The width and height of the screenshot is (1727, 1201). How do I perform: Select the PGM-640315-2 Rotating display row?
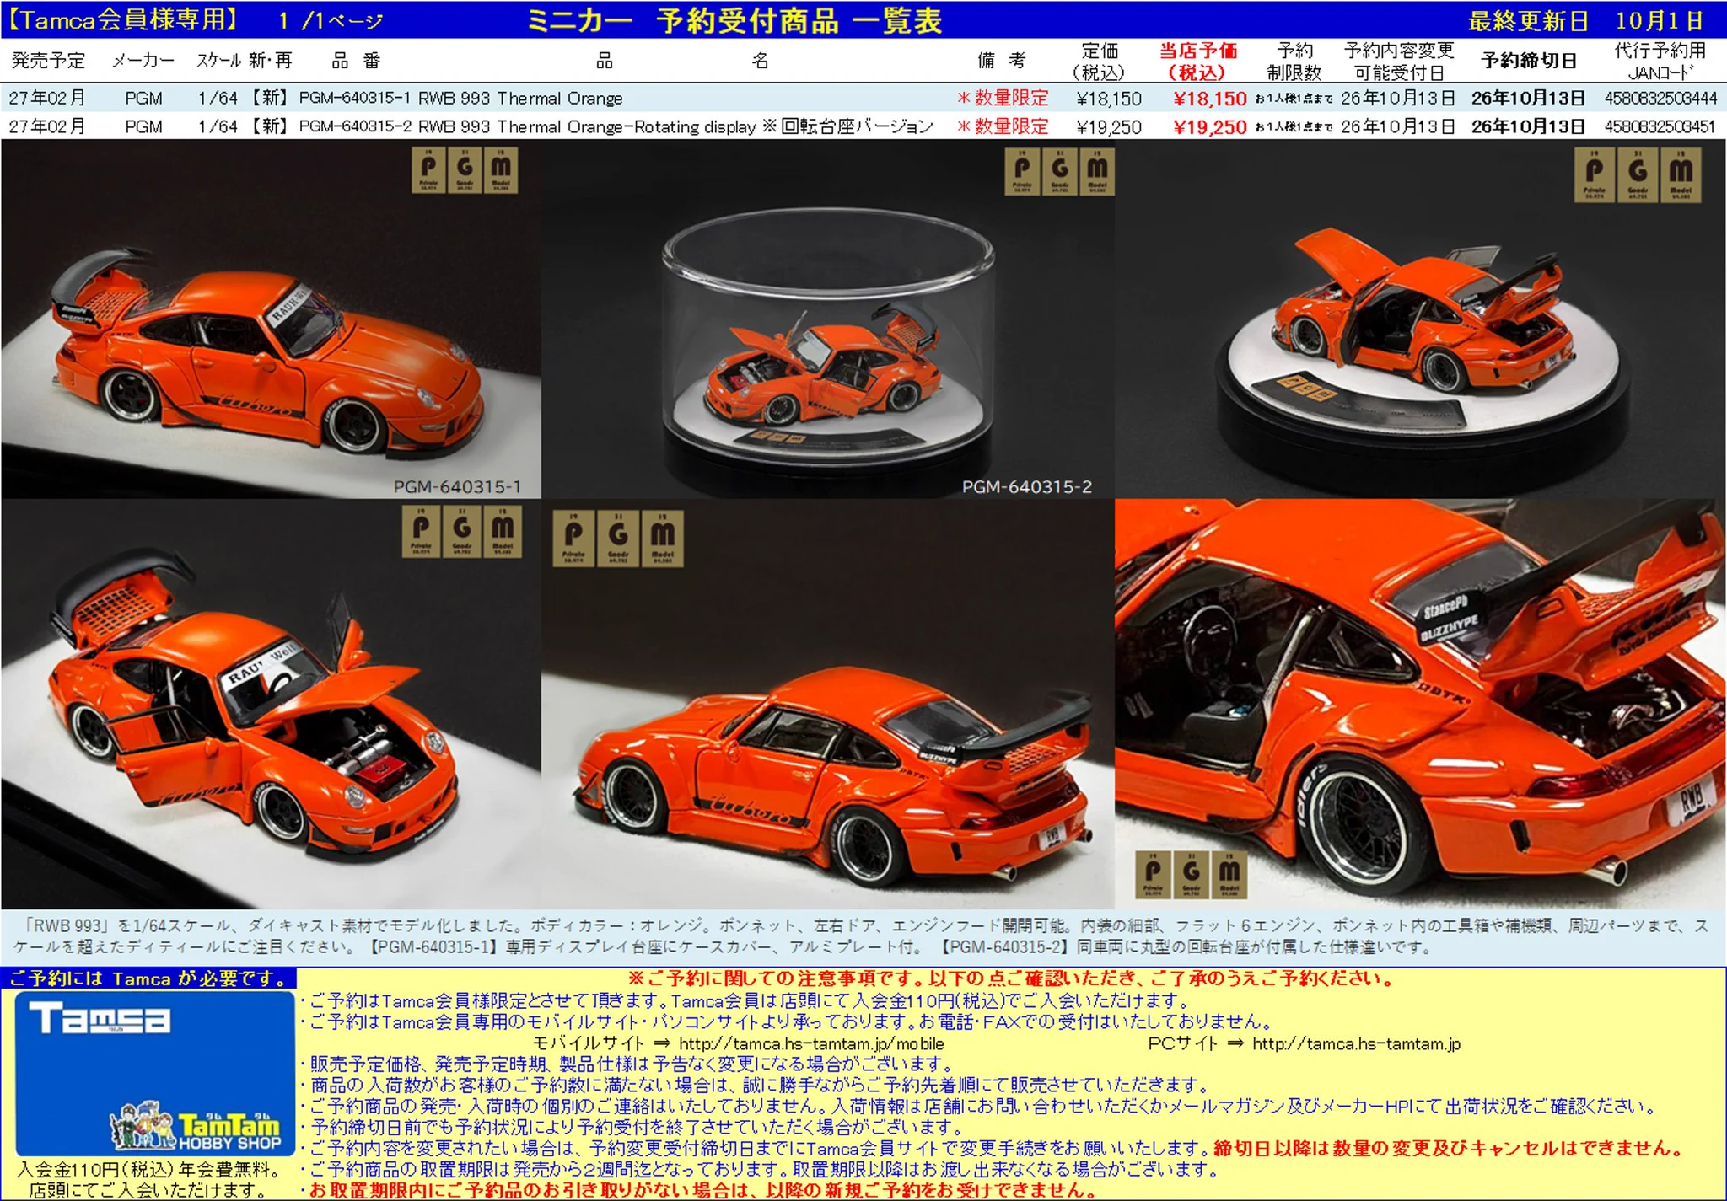coord(863,126)
